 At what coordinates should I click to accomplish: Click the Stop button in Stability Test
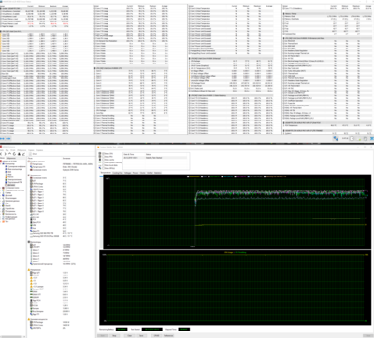114,336
